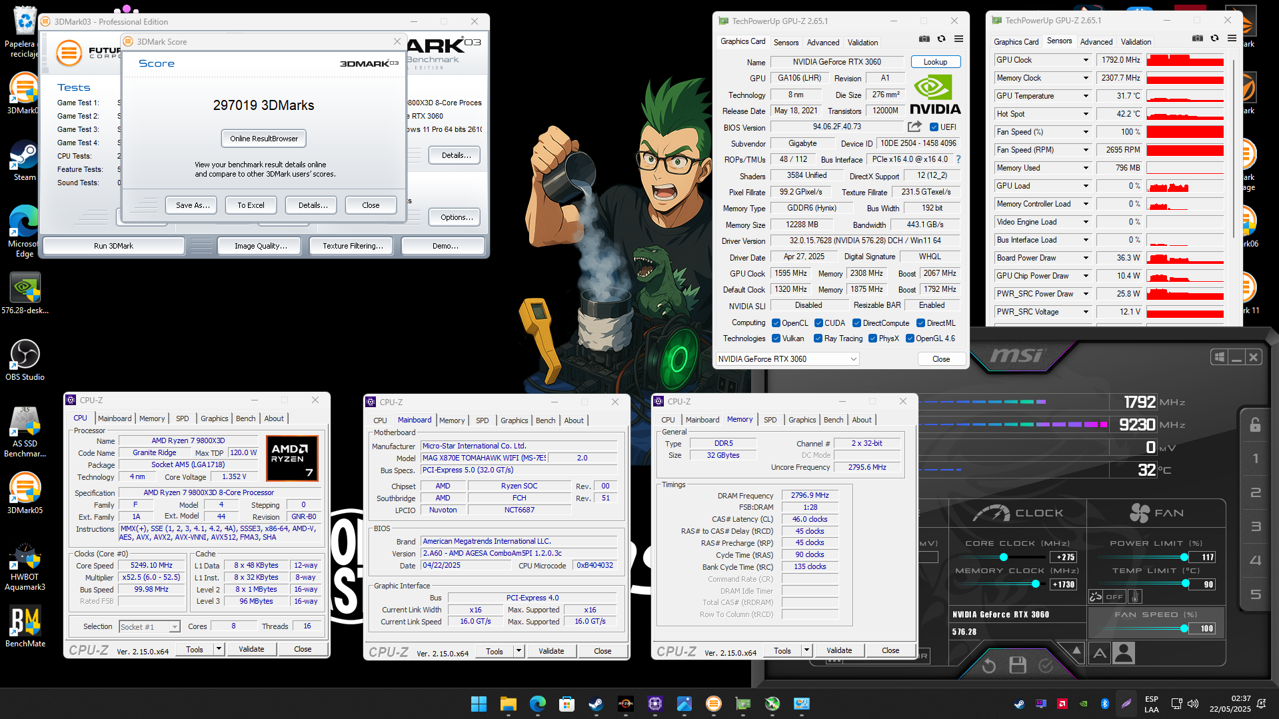Screen dimensions: 1279x719
Task: Click MSI Afterburner reset settings icon
Action: click(x=989, y=665)
